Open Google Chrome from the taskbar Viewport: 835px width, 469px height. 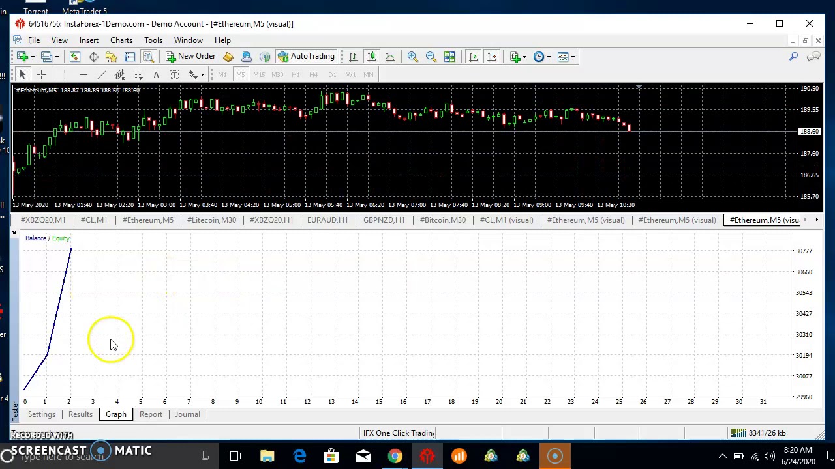pos(395,456)
